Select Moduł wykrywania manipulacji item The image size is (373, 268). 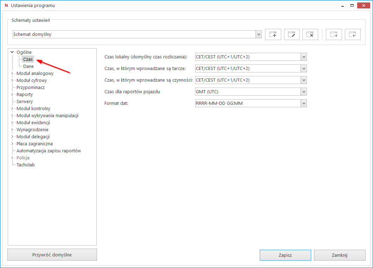[x=47, y=116]
